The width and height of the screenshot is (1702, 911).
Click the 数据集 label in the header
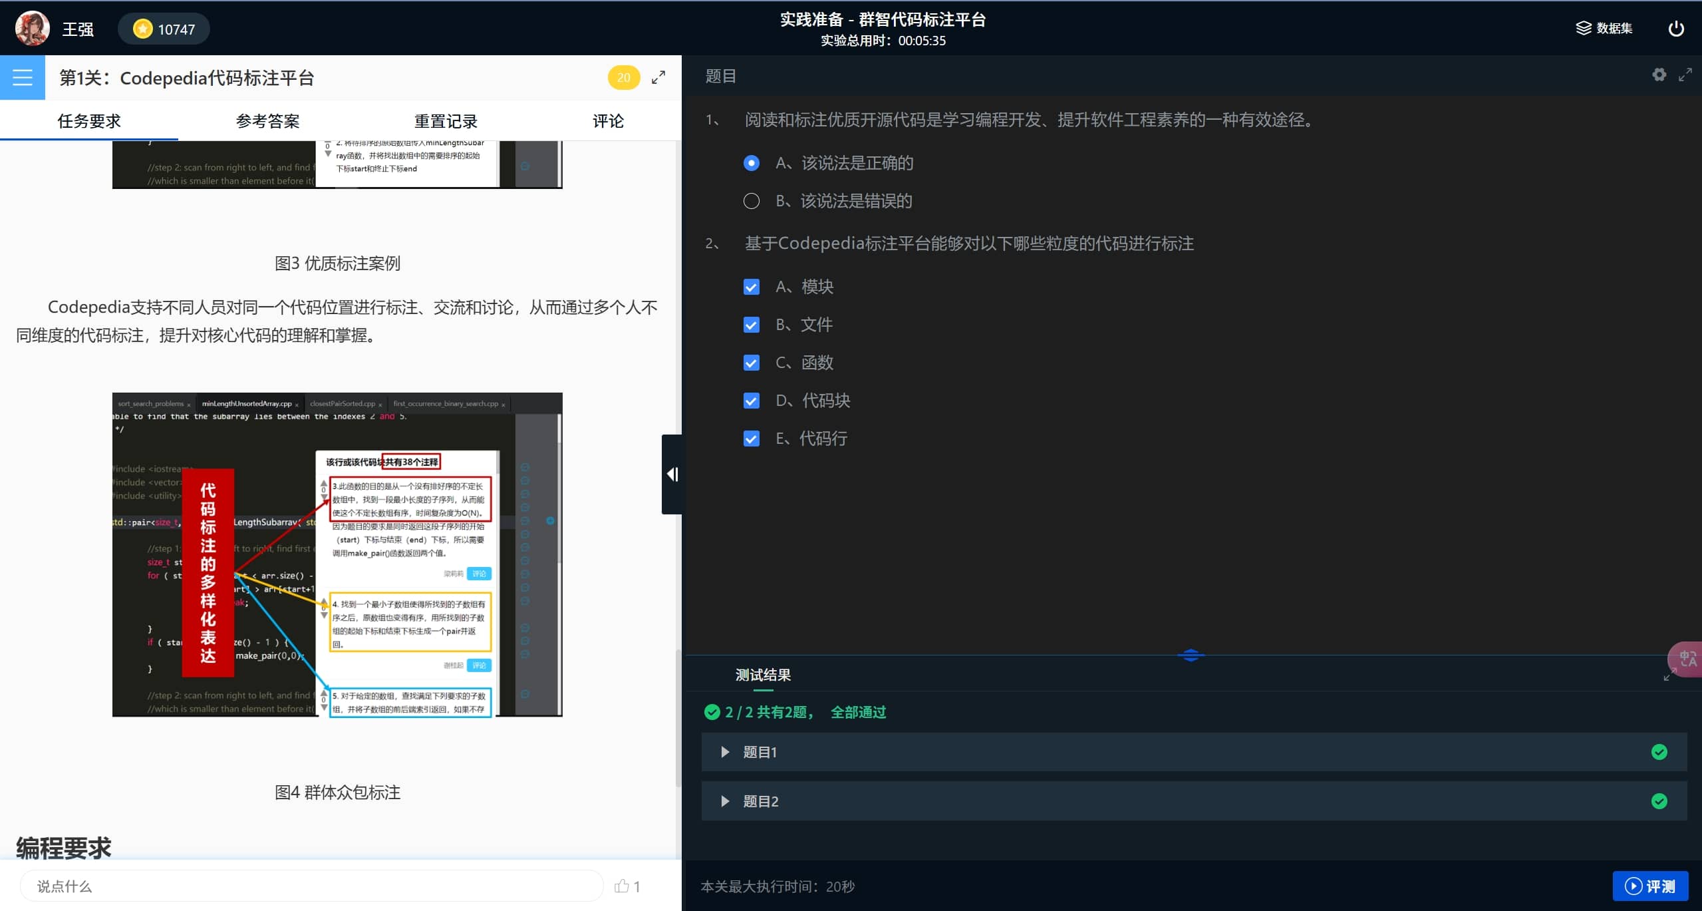tap(1614, 28)
